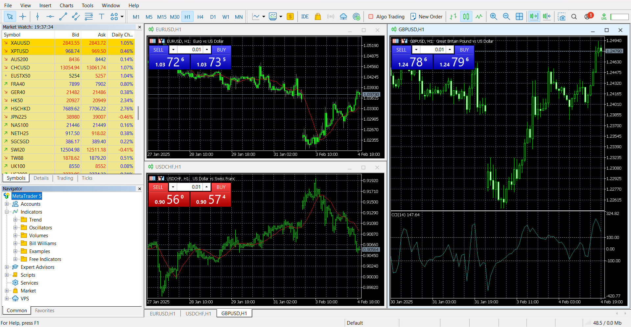
Task: Select the crosshair cursor tool
Action: (23, 17)
